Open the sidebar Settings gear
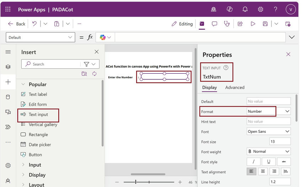 pos(8,165)
